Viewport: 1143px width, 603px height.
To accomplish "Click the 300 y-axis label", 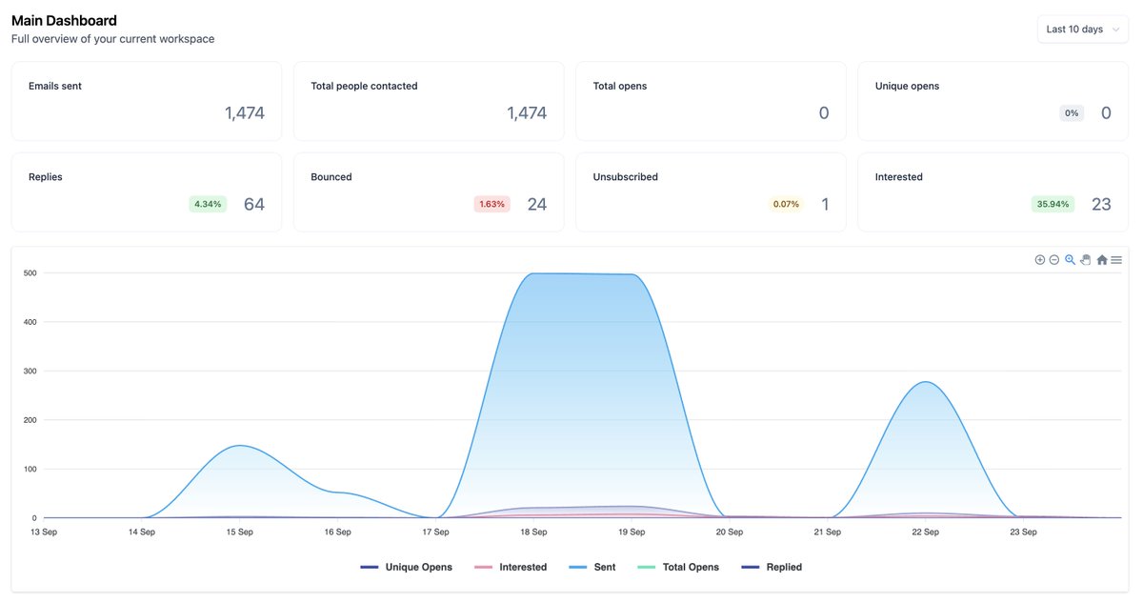I will 30,372.
